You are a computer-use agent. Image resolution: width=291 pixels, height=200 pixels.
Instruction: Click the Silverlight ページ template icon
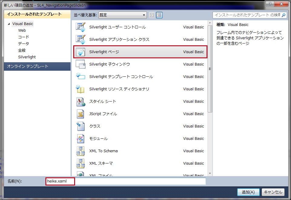pyautogui.click(x=81, y=52)
